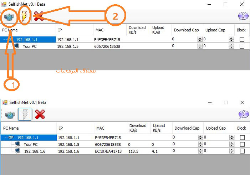Increase Download Cap for 192.168.1.1 in upper window
250x175 pixels.
[200, 38]
